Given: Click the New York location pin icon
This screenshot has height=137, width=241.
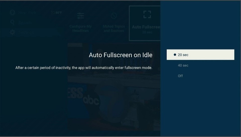Looking at the screenshot, I should point(13,13).
